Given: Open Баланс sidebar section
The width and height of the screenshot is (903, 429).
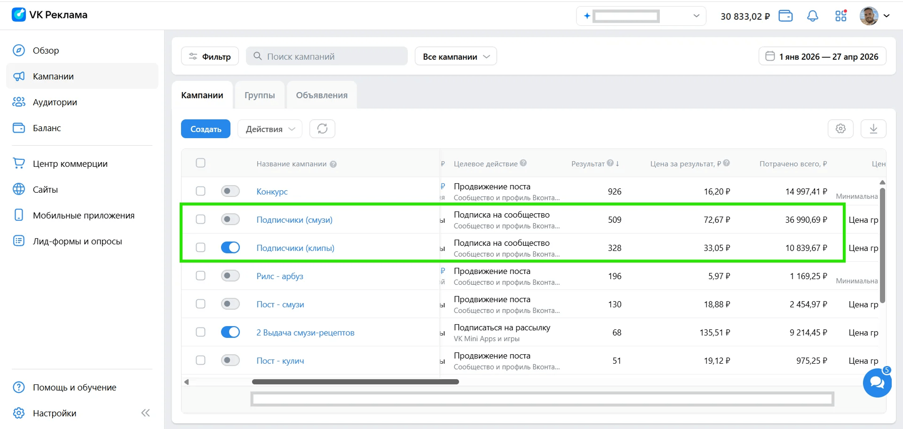Looking at the screenshot, I should 82,128.
